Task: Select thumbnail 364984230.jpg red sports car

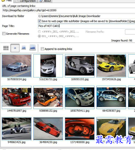Action: pyautogui.click(x=48, y=129)
